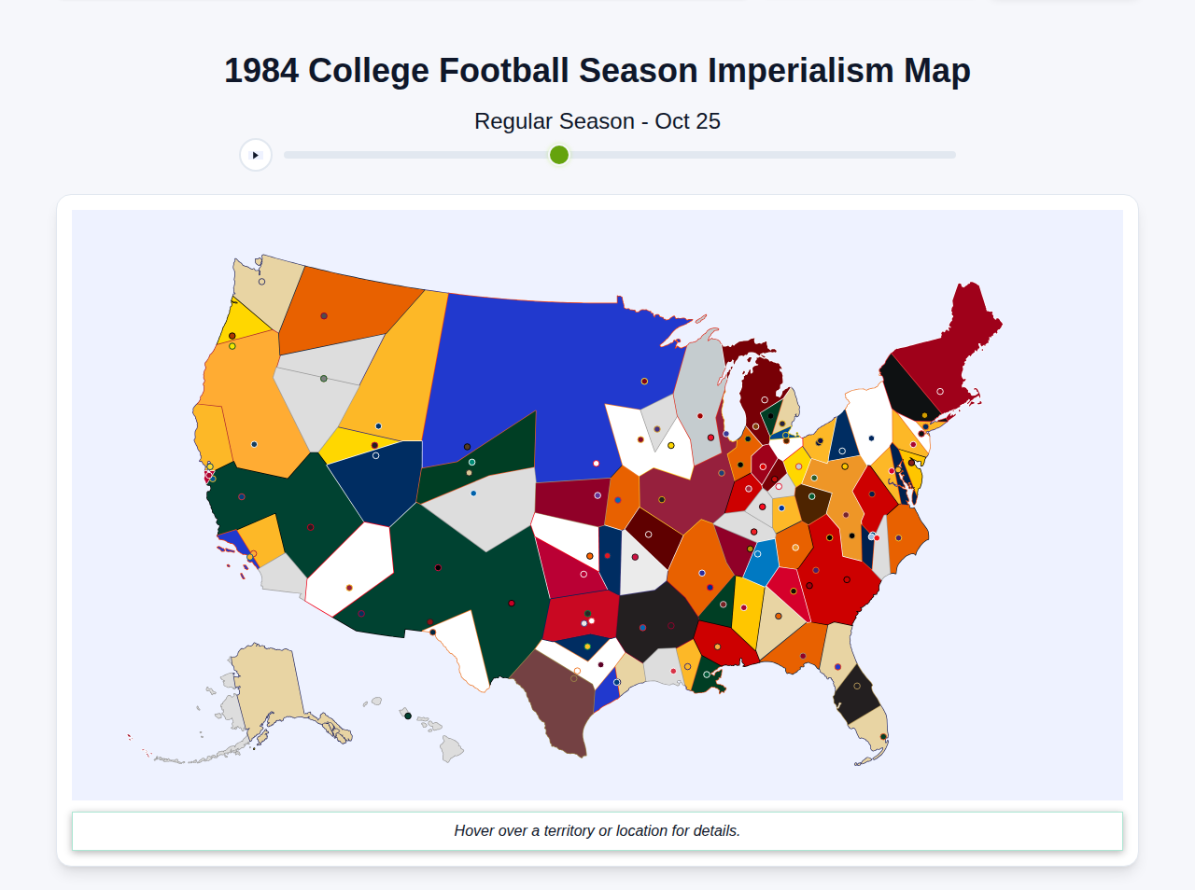
Task: Click the dot in Michigan's dark red territory
Action: tap(765, 399)
